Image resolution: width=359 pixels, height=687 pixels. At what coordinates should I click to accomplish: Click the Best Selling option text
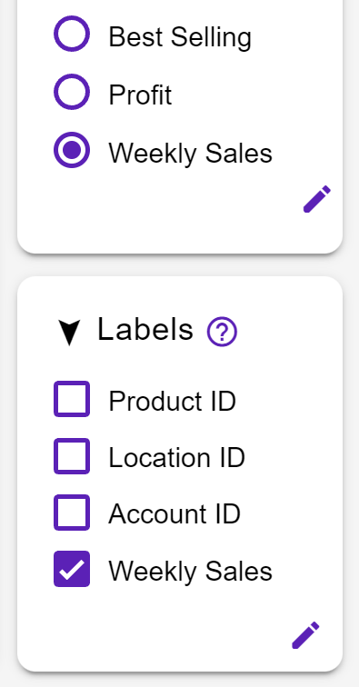click(180, 37)
